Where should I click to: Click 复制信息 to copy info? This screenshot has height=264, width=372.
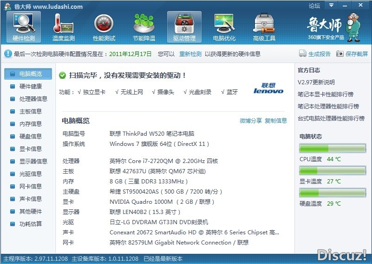click(x=276, y=120)
